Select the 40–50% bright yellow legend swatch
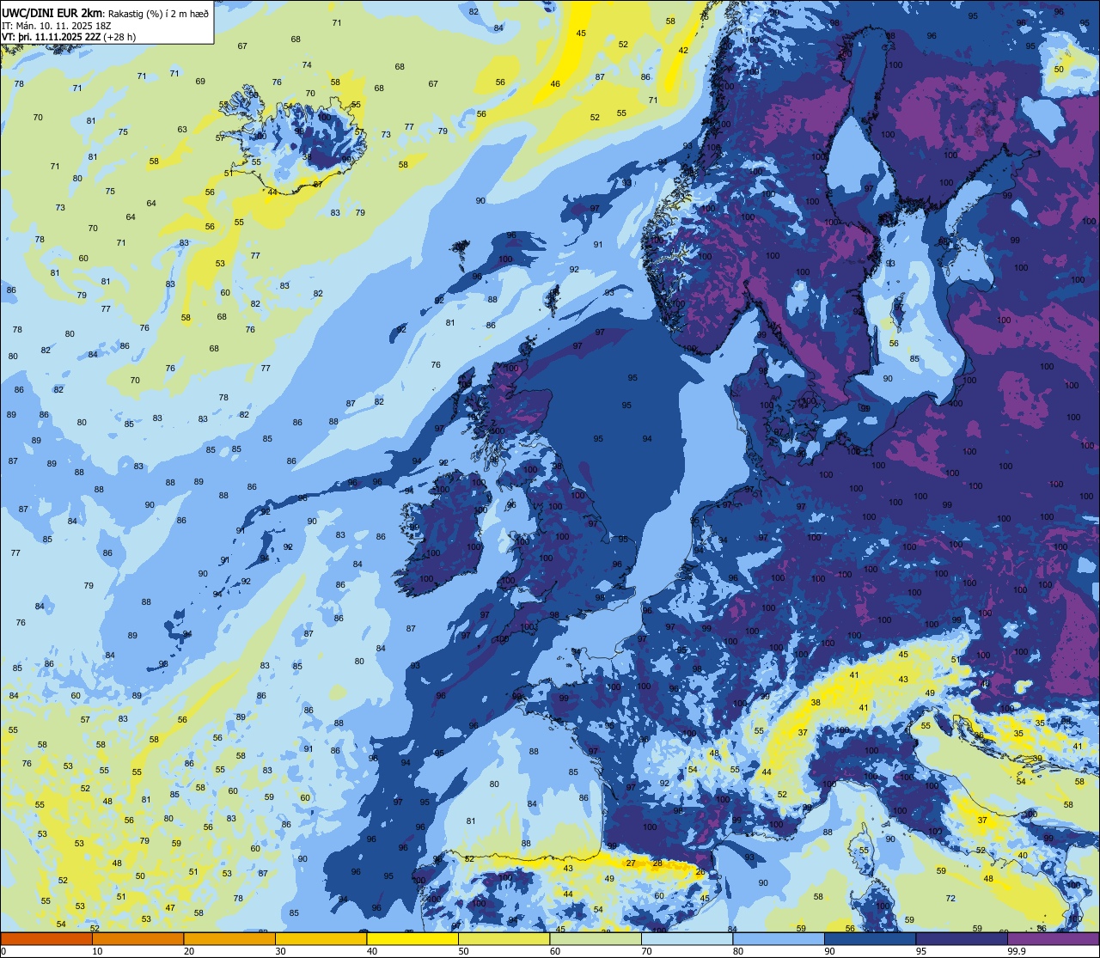This screenshot has width=1100, height=958. pyautogui.click(x=412, y=938)
